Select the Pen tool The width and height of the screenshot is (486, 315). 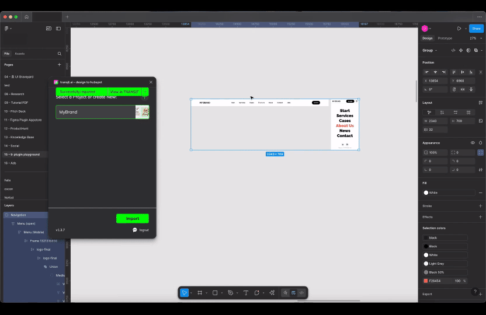click(230, 293)
